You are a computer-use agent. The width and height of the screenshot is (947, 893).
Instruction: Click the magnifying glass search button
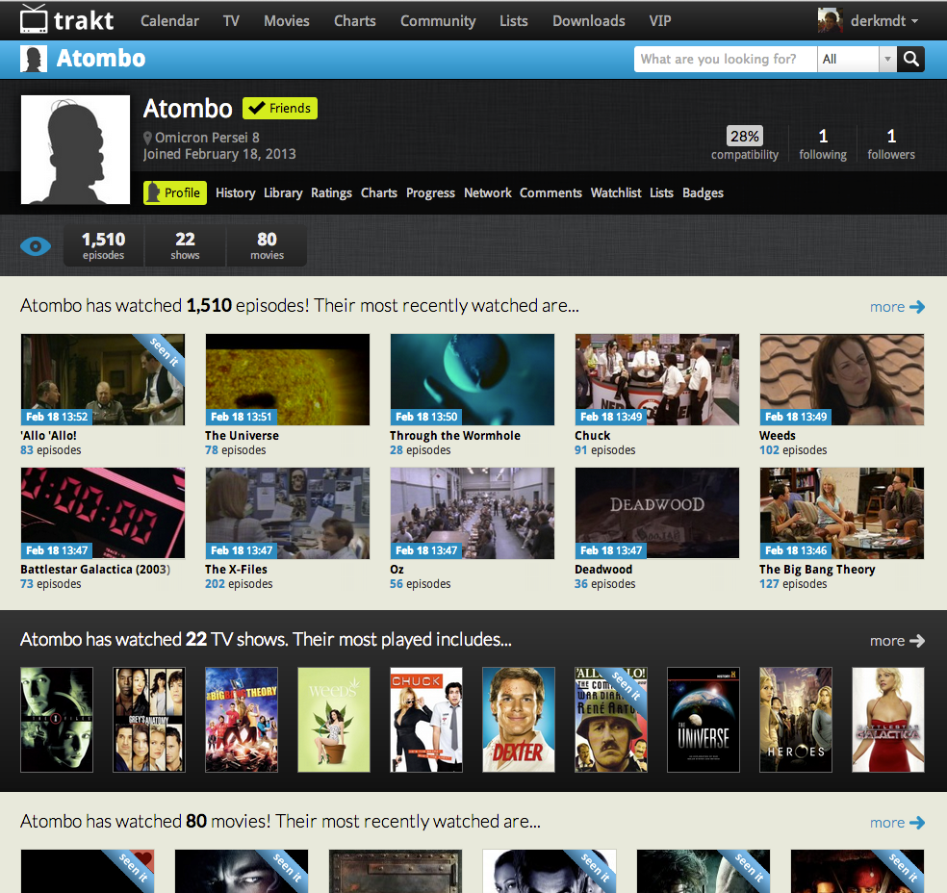click(x=910, y=59)
